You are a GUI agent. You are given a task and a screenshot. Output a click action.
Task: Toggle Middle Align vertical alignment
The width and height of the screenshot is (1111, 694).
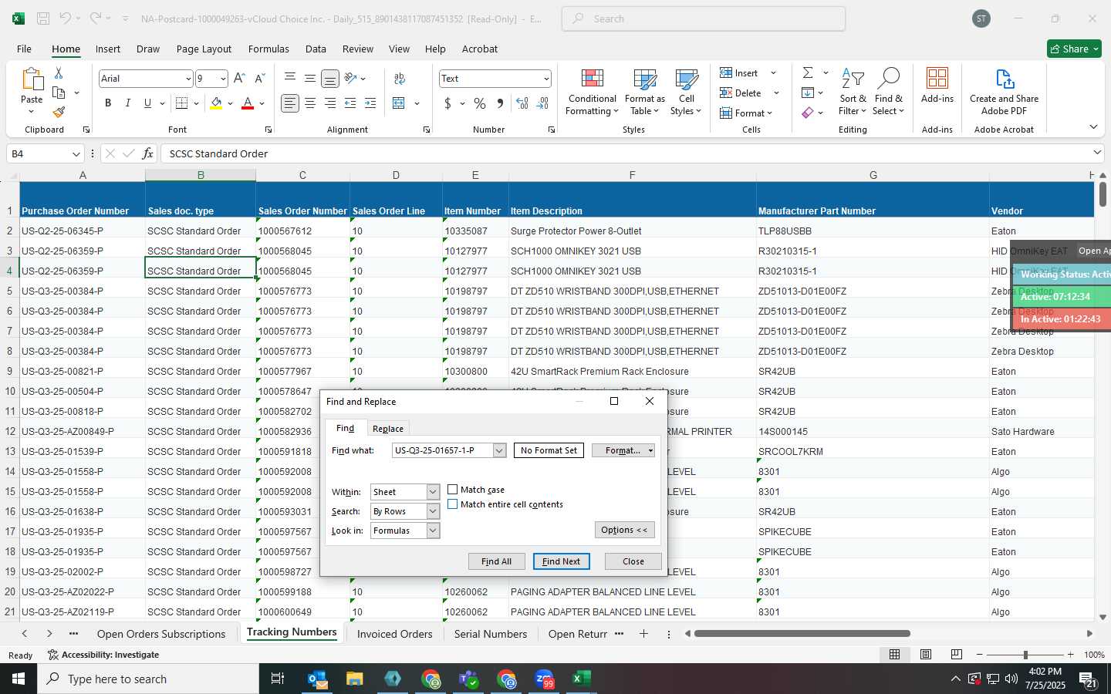coord(310,79)
